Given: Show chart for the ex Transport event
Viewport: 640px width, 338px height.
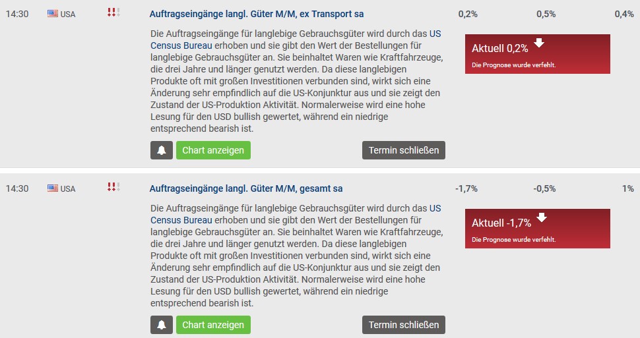Looking at the screenshot, I should (x=213, y=150).
